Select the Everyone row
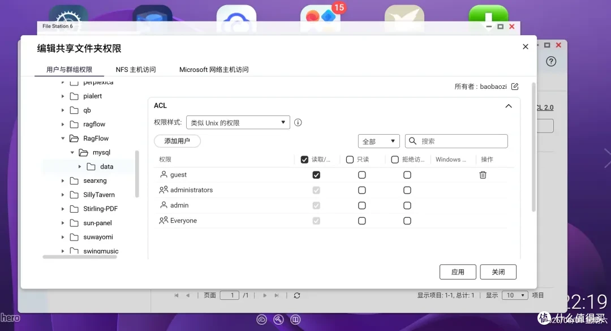The height and width of the screenshot is (331, 611). pyautogui.click(x=330, y=221)
